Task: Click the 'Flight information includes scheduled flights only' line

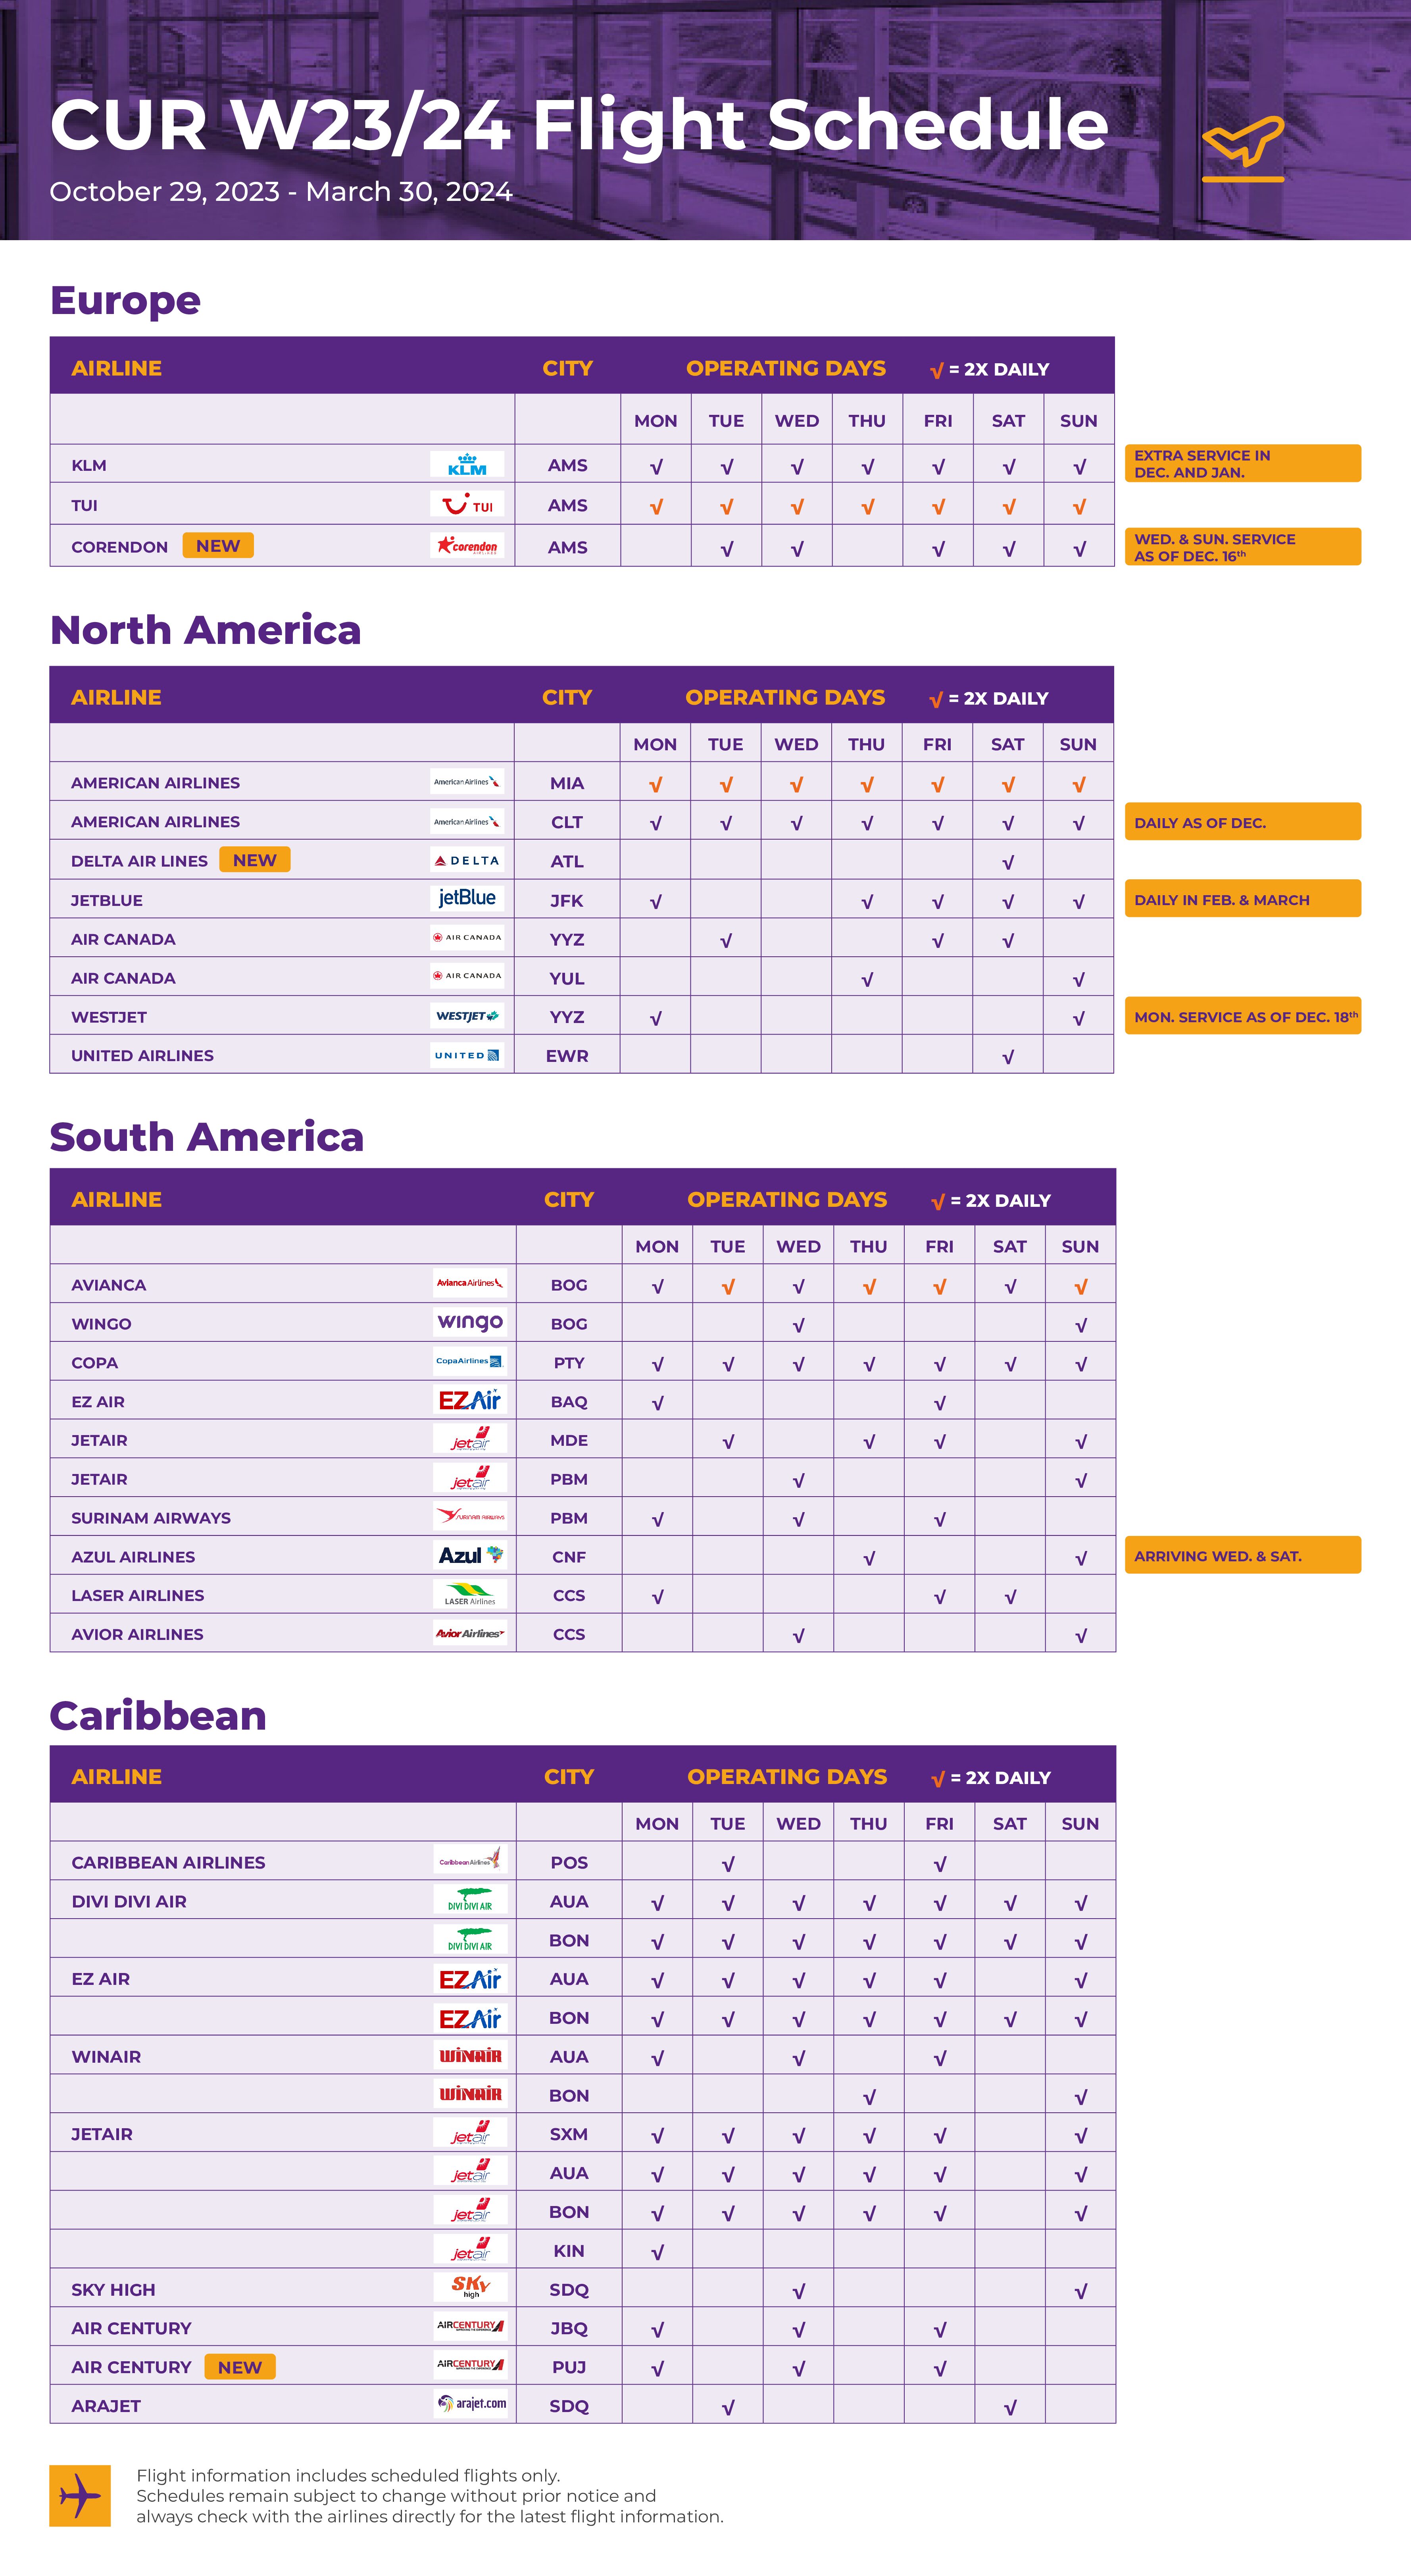Action: click(x=348, y=2476)
